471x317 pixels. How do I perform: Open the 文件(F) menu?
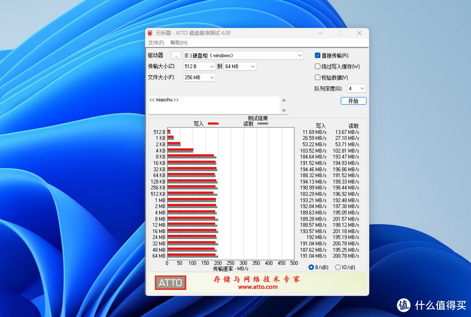tap(156, 42)
